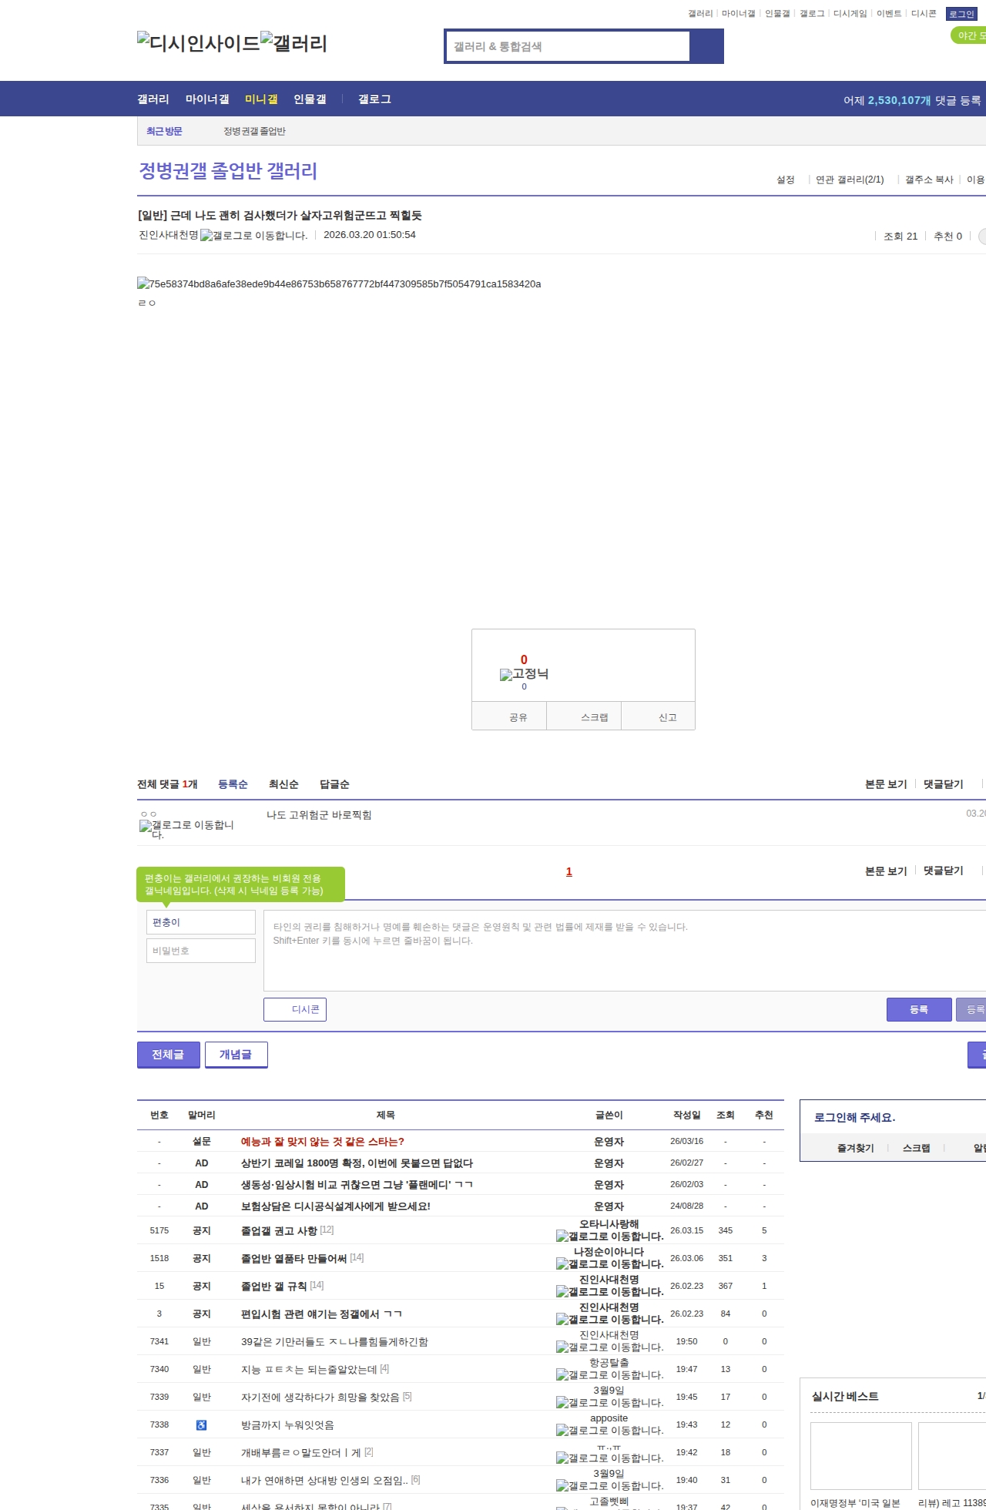Open the 디시콘 emoticon picker

coord(295,1009)
